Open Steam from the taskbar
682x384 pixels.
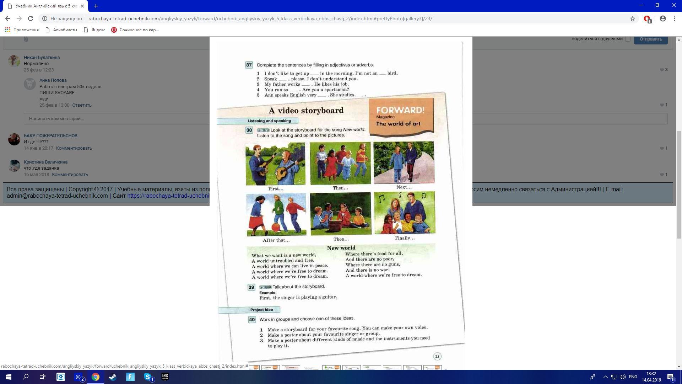[113, 377]
